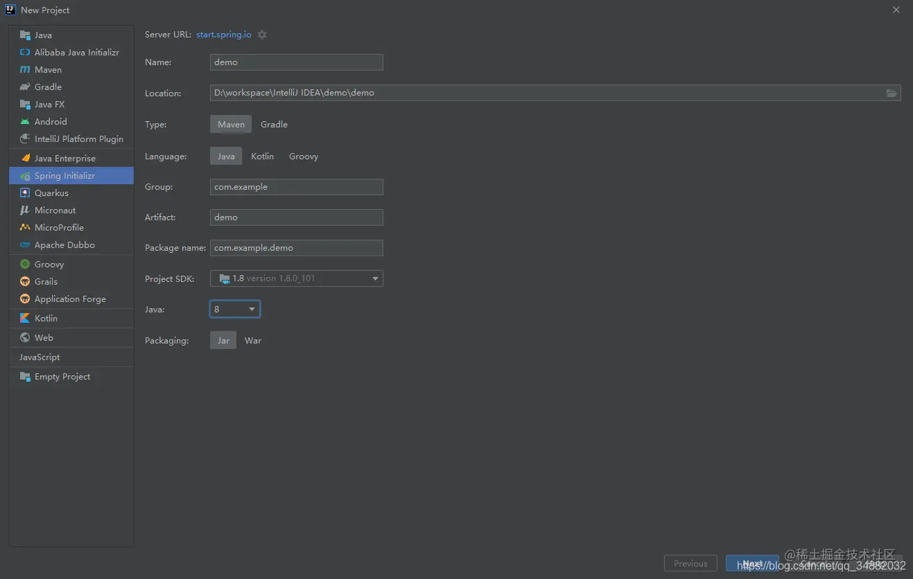
Task: Click the Location path field
Action: click(x=555, y=93)
